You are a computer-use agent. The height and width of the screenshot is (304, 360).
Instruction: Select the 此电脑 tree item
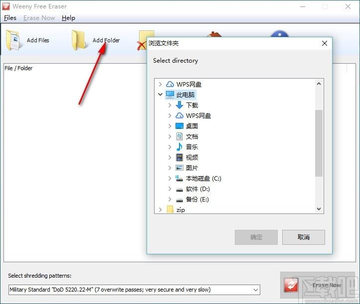point(185,95)
